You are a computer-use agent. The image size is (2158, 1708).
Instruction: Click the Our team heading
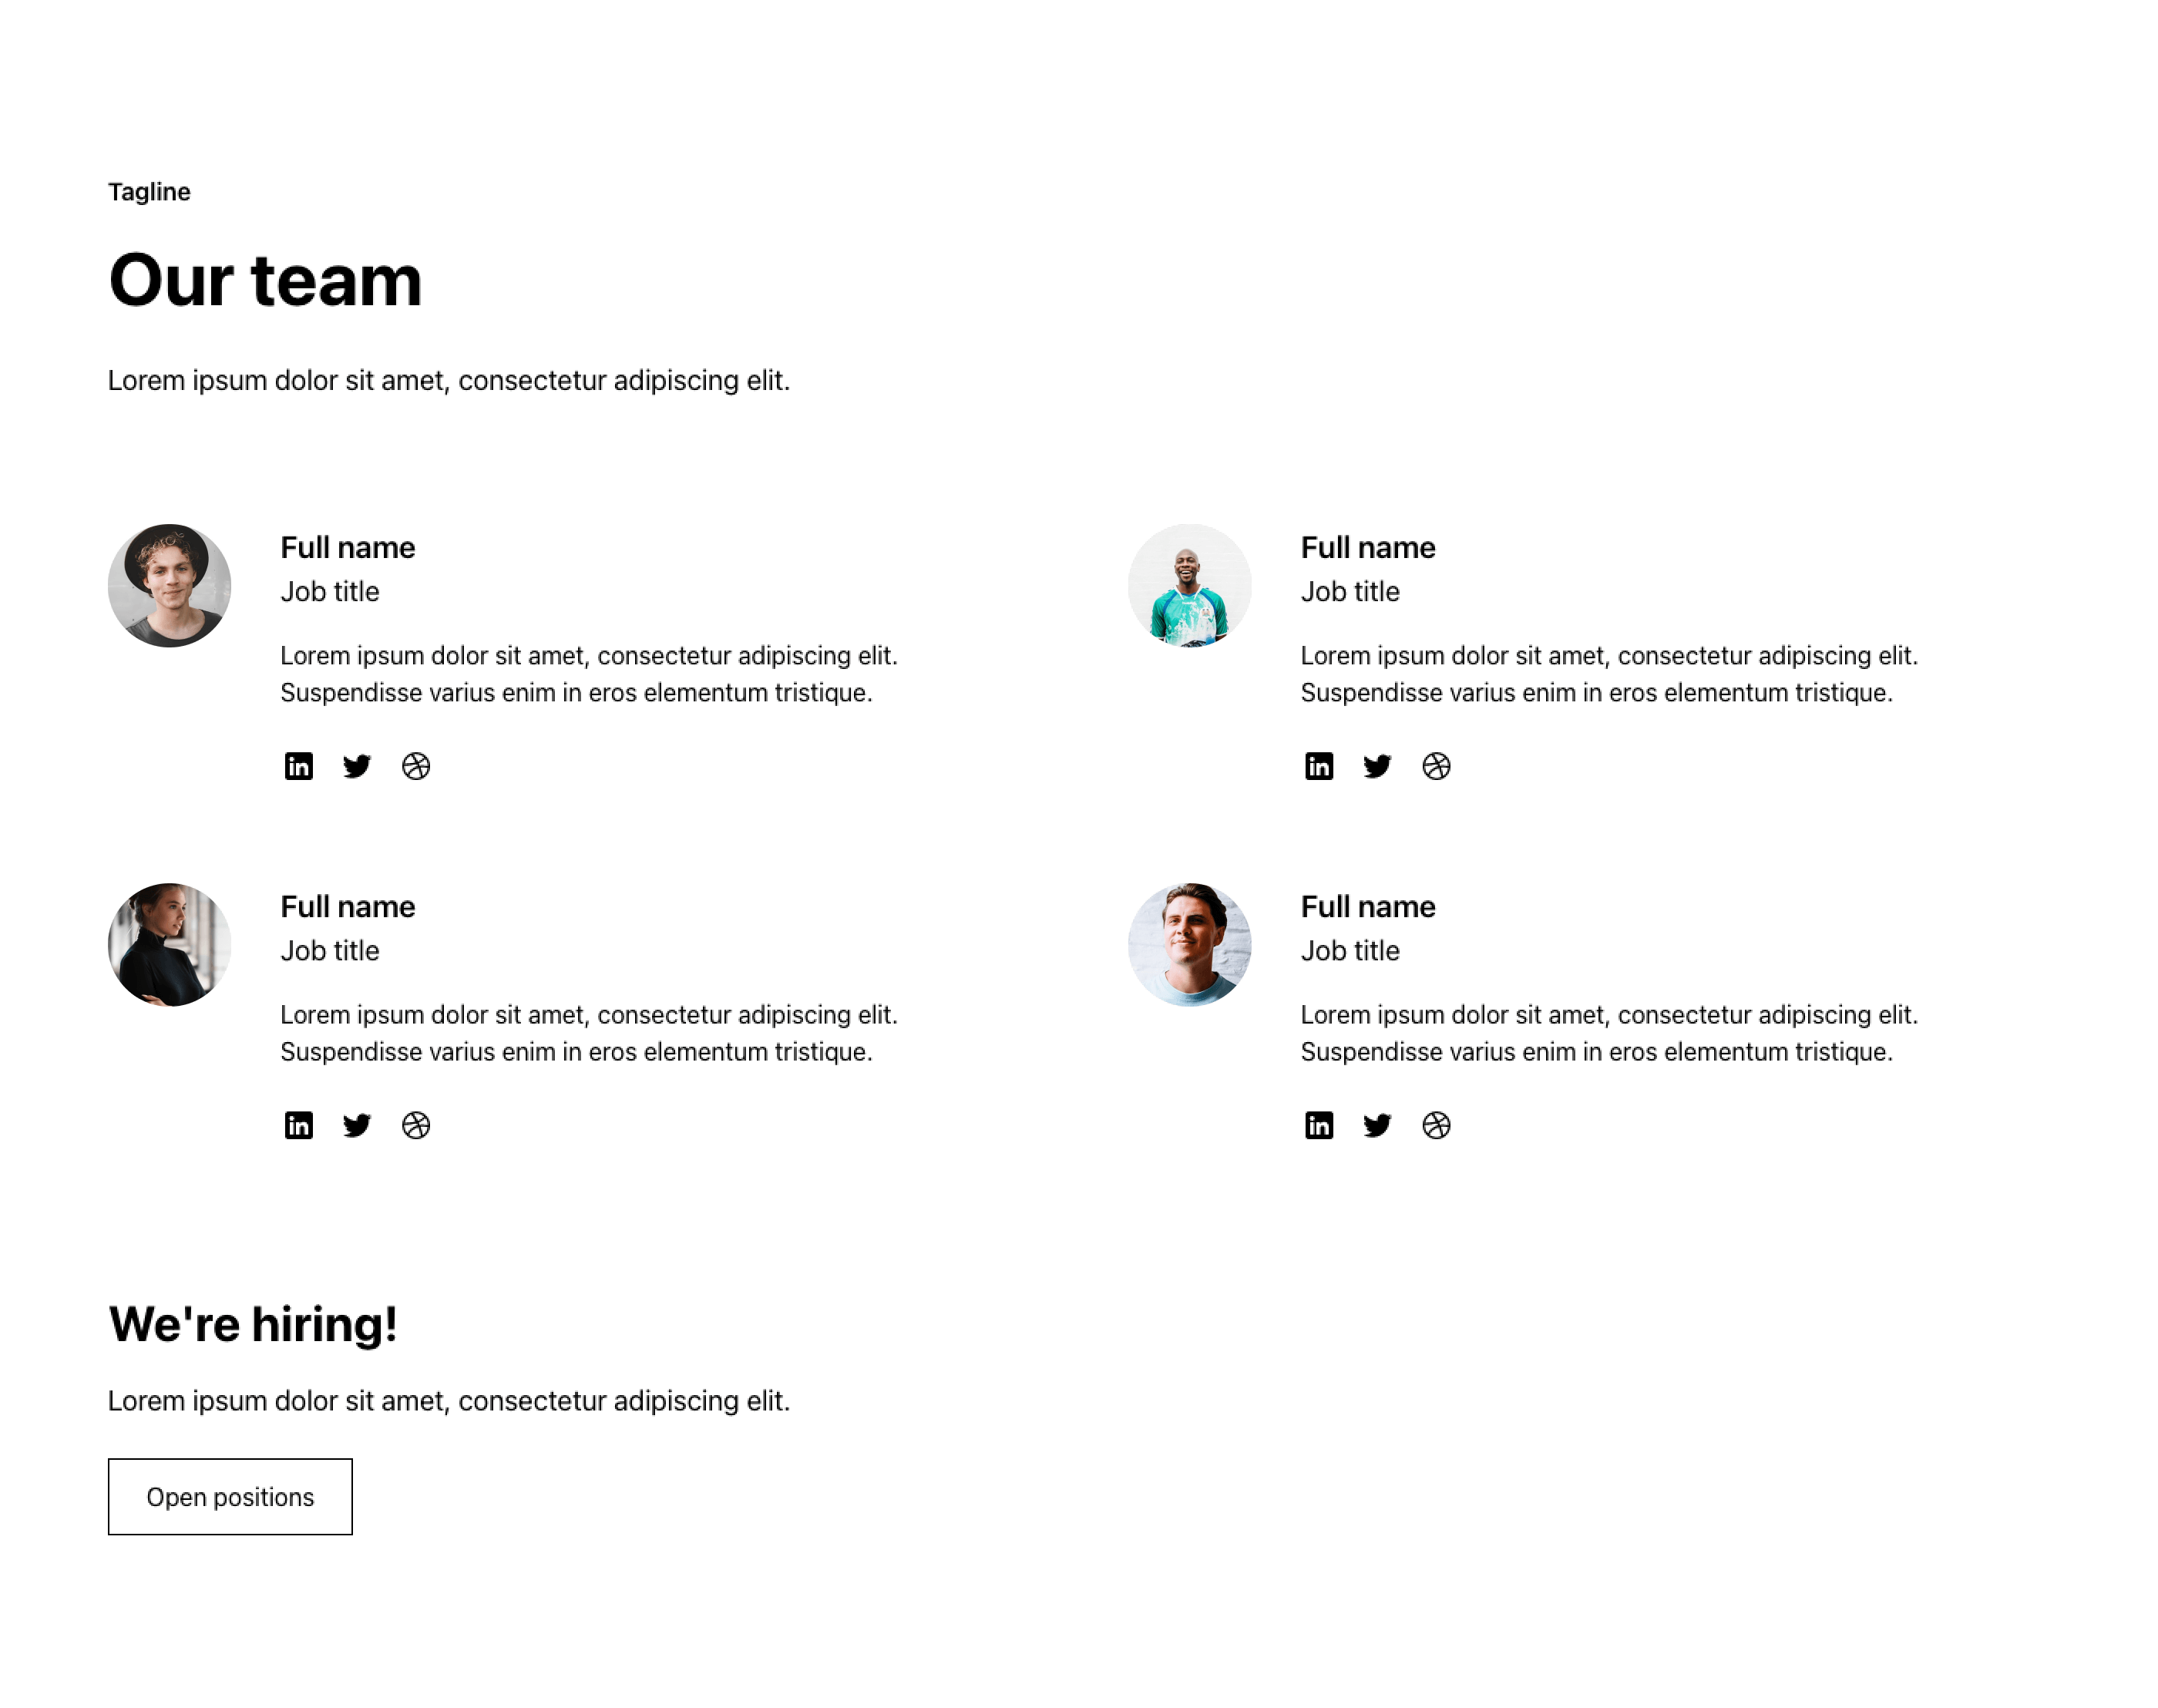[265, 280]
